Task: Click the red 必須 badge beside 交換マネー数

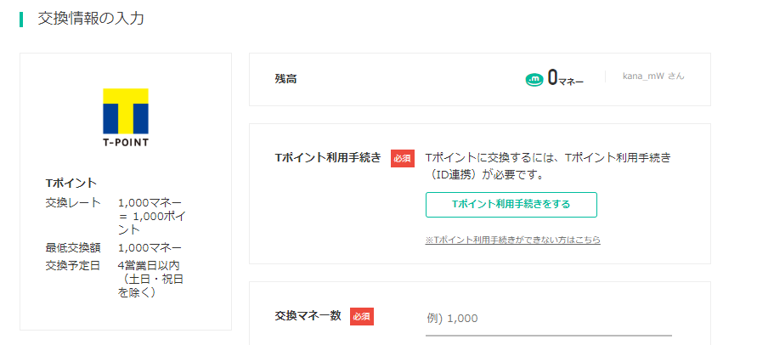Action: pyautogui.click(x=362, y=316)
